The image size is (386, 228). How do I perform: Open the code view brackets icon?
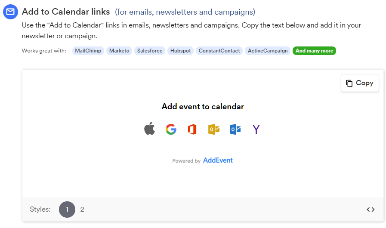point(371,210)
